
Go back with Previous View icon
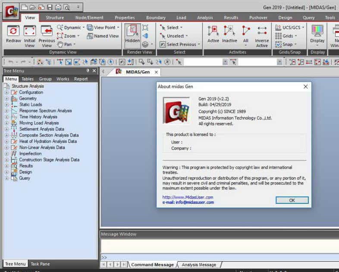[47, 31]
